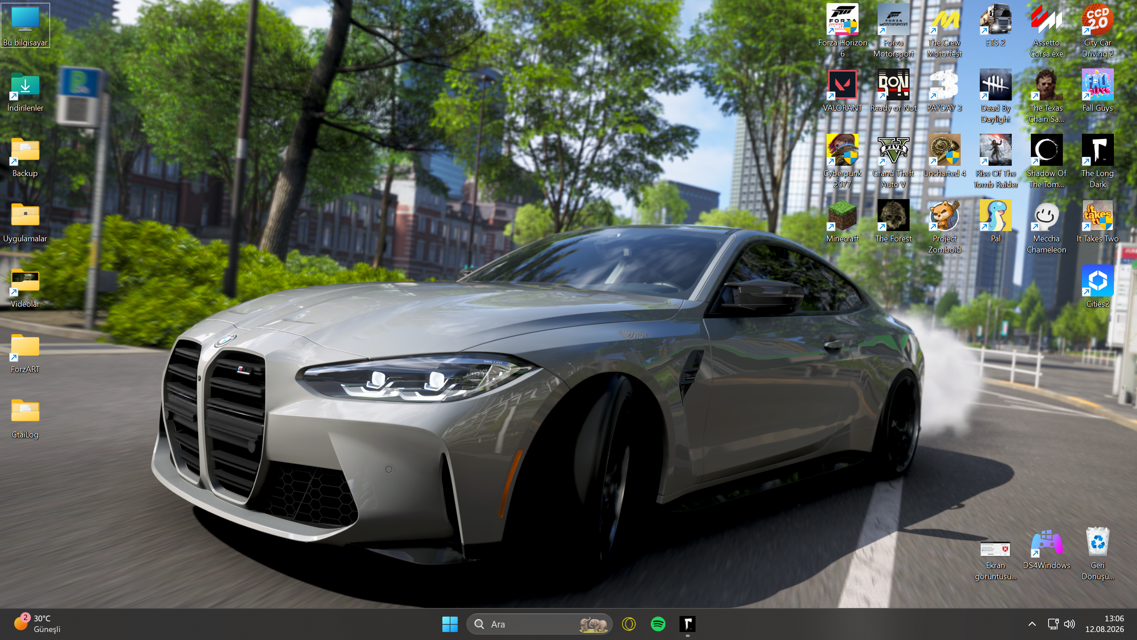Open the Videolar folder shortcut
The image size is (1137, 640).
coord(25,288)
